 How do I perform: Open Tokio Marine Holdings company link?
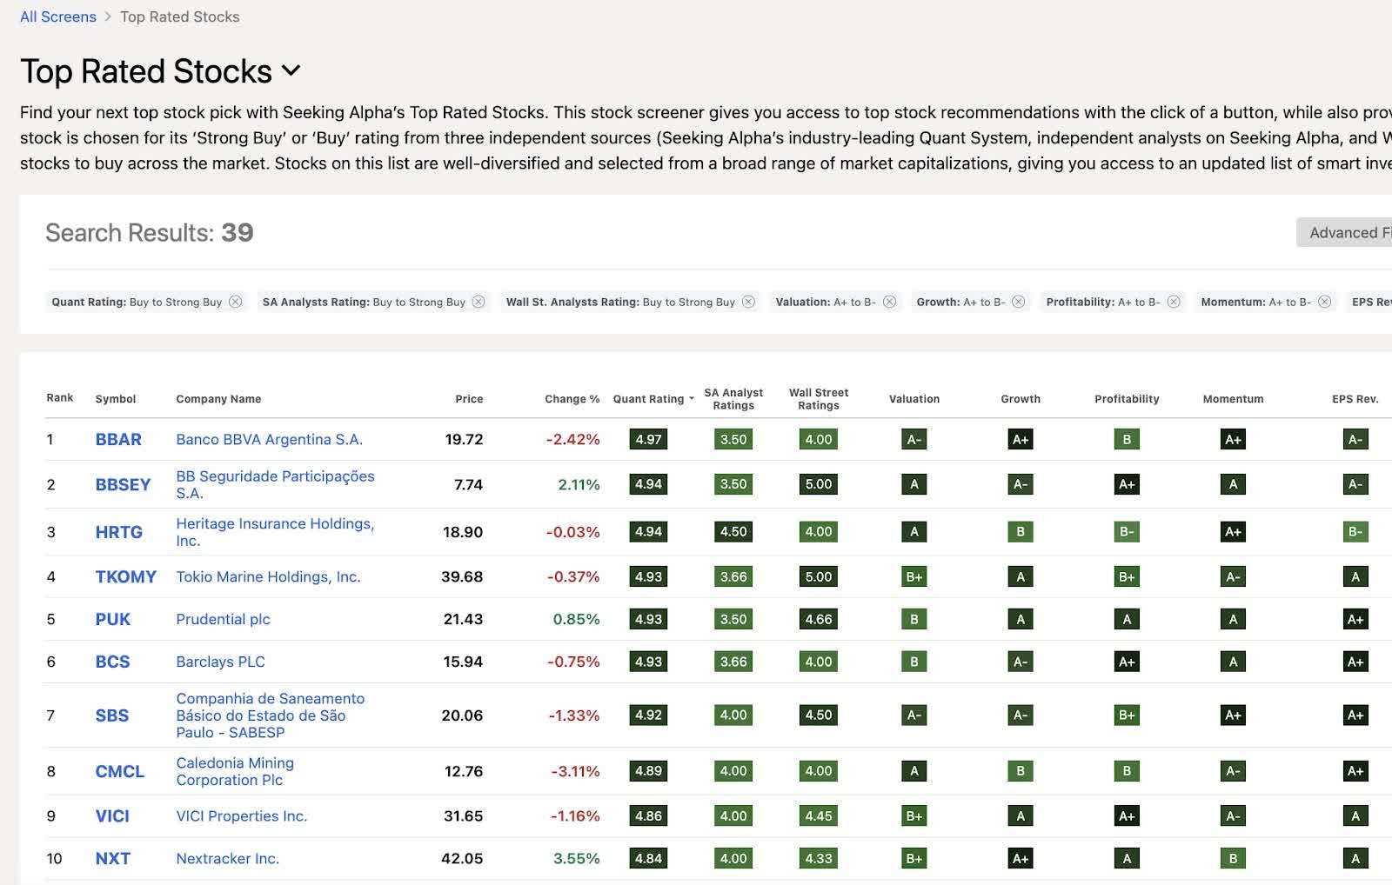[268, 576]
